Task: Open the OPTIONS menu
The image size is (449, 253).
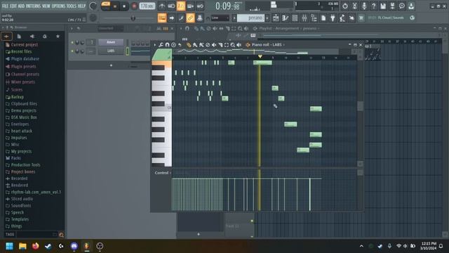Action: click(58, 6)
